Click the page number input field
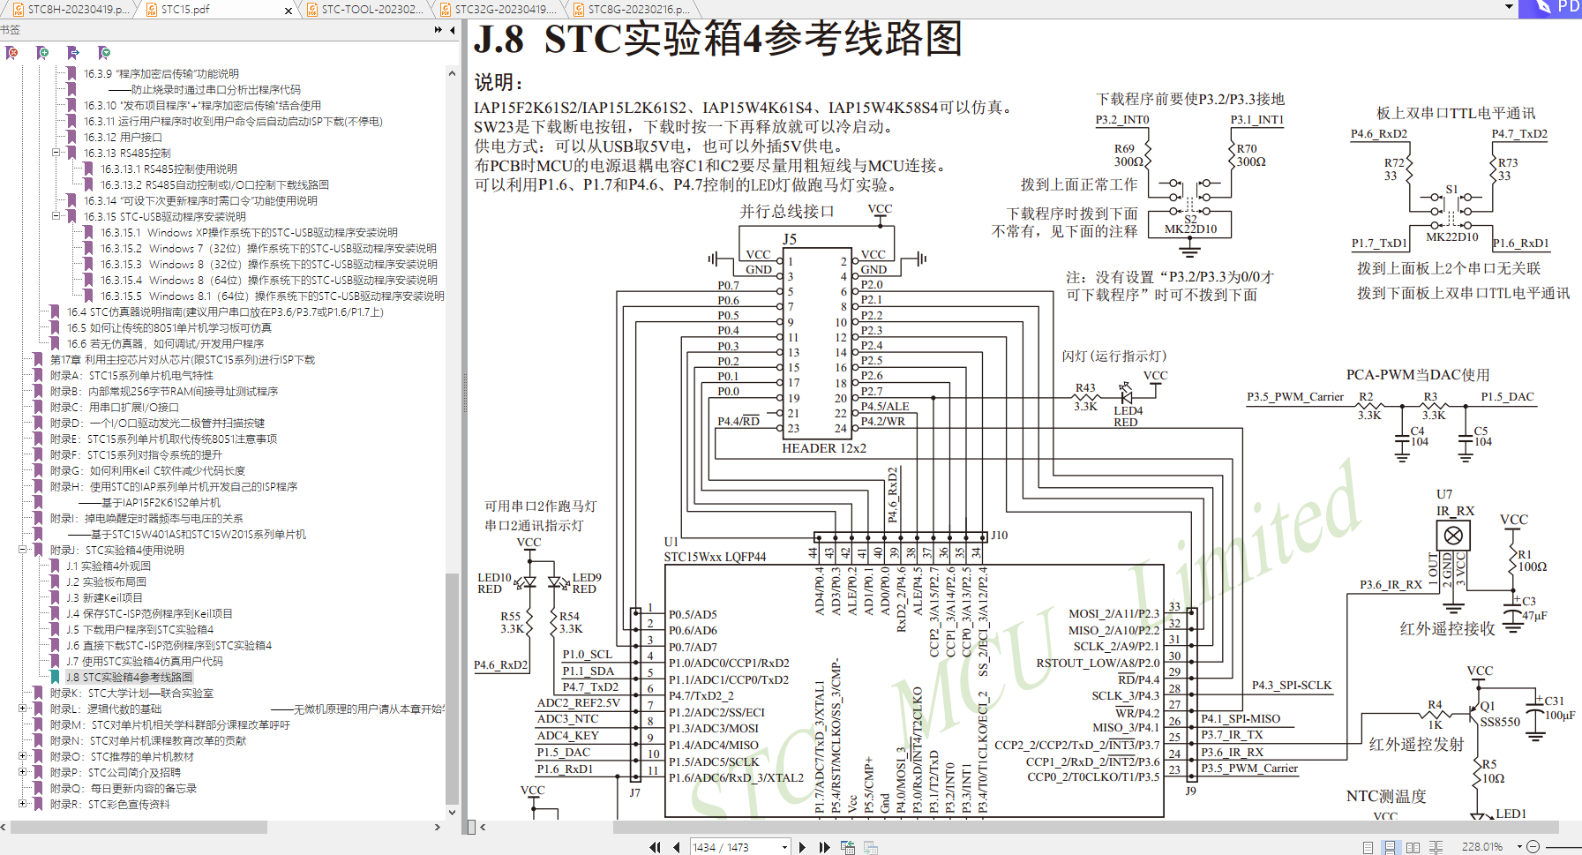The height and width of the screenshot is (855, 1582). (734, 847)
